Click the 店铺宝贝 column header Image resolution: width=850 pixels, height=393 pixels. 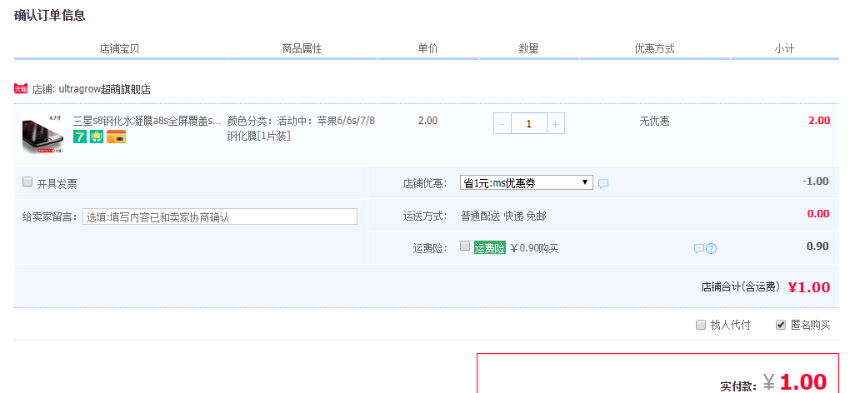(x=120, y=49)
